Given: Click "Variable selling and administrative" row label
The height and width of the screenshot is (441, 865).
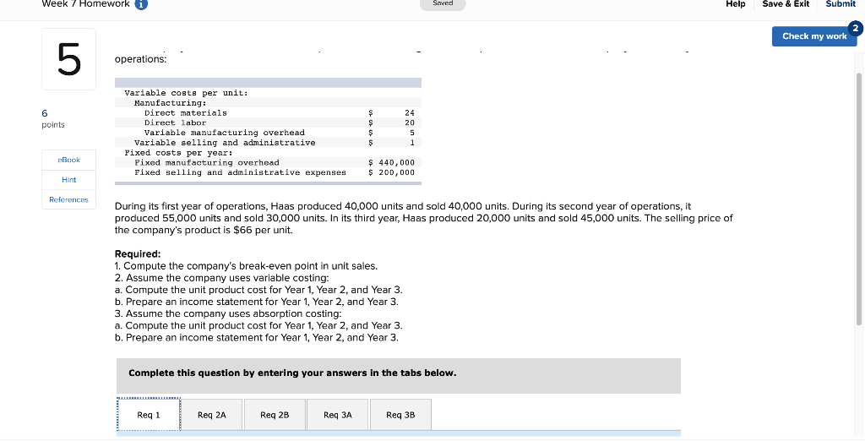Looking at the screenshot, I should (x=225, y=143).
